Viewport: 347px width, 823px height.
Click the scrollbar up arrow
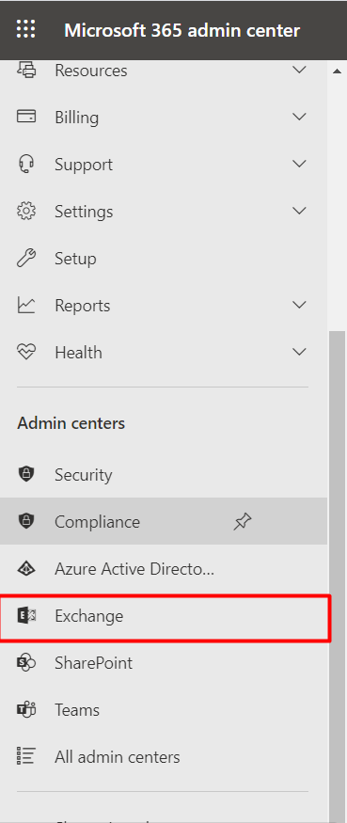[337, 71]
